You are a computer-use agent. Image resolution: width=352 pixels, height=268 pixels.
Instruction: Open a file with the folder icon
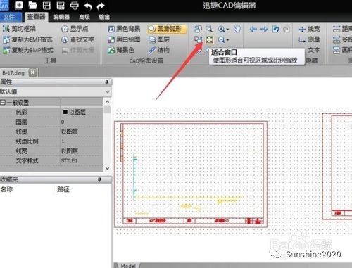pos(32,5)
